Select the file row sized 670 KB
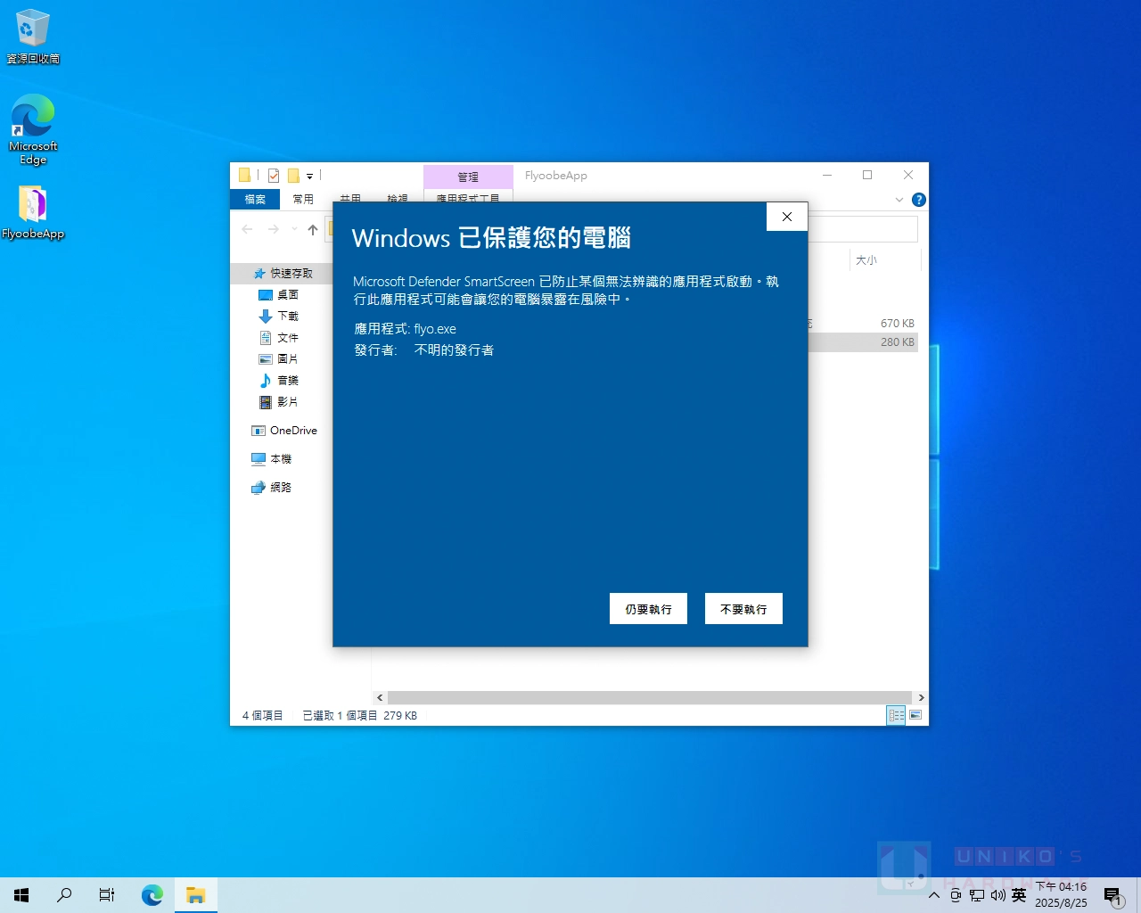 coord(863,324)
